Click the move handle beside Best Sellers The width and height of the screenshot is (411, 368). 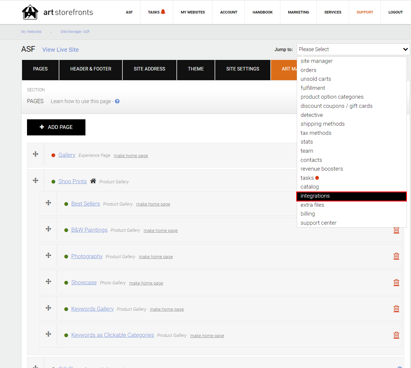48,203
